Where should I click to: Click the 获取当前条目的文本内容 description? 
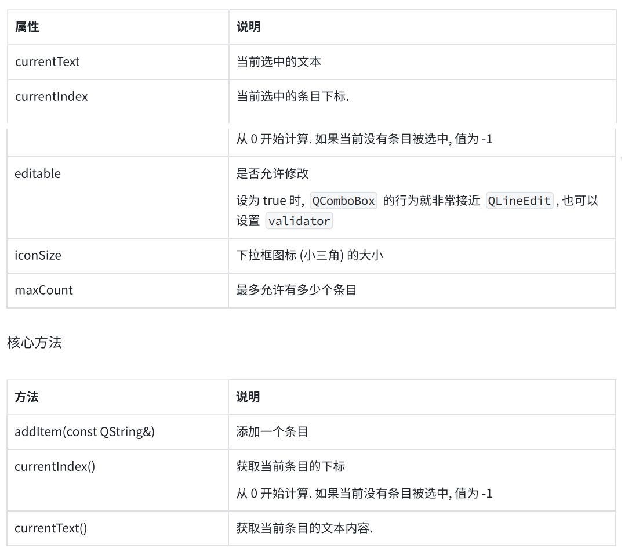(304, 528)
